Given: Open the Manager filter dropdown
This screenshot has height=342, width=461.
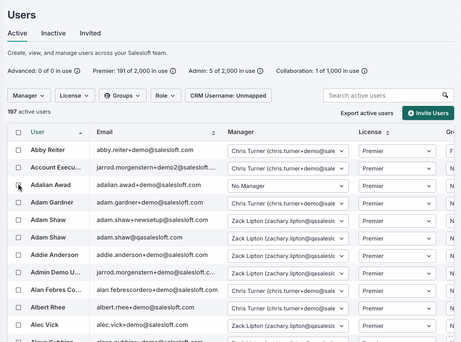Looking at the screenshot, I should (29, 96).
